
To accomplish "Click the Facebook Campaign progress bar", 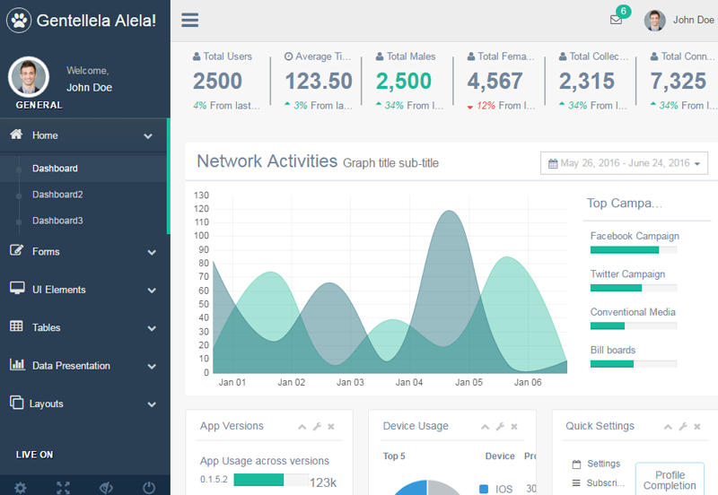I will tap(634, 250).
